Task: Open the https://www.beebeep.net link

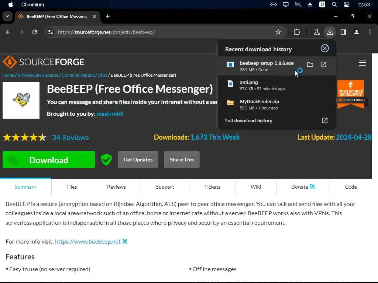Action: [88, 241]
